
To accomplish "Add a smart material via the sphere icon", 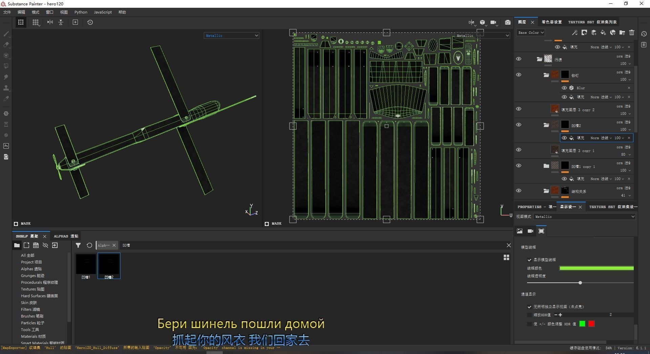I will pyautogui.click(x=613, y=32).
